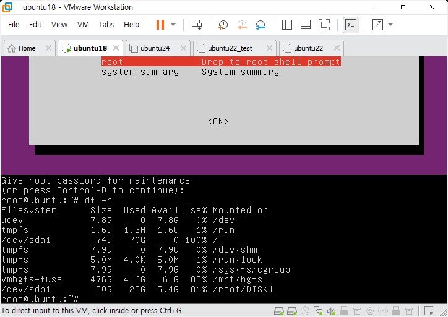Open the Help menu
This screenshot has width=448, height=317.
click(x=131, y=25)
